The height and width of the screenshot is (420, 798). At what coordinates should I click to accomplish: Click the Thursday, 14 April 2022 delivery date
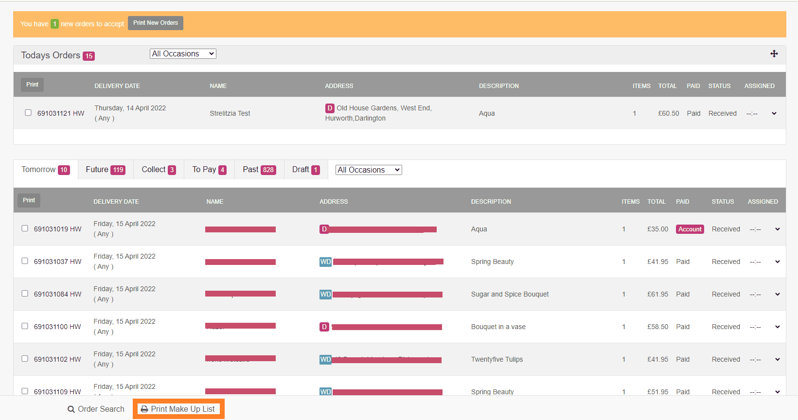tap(130, 108)
